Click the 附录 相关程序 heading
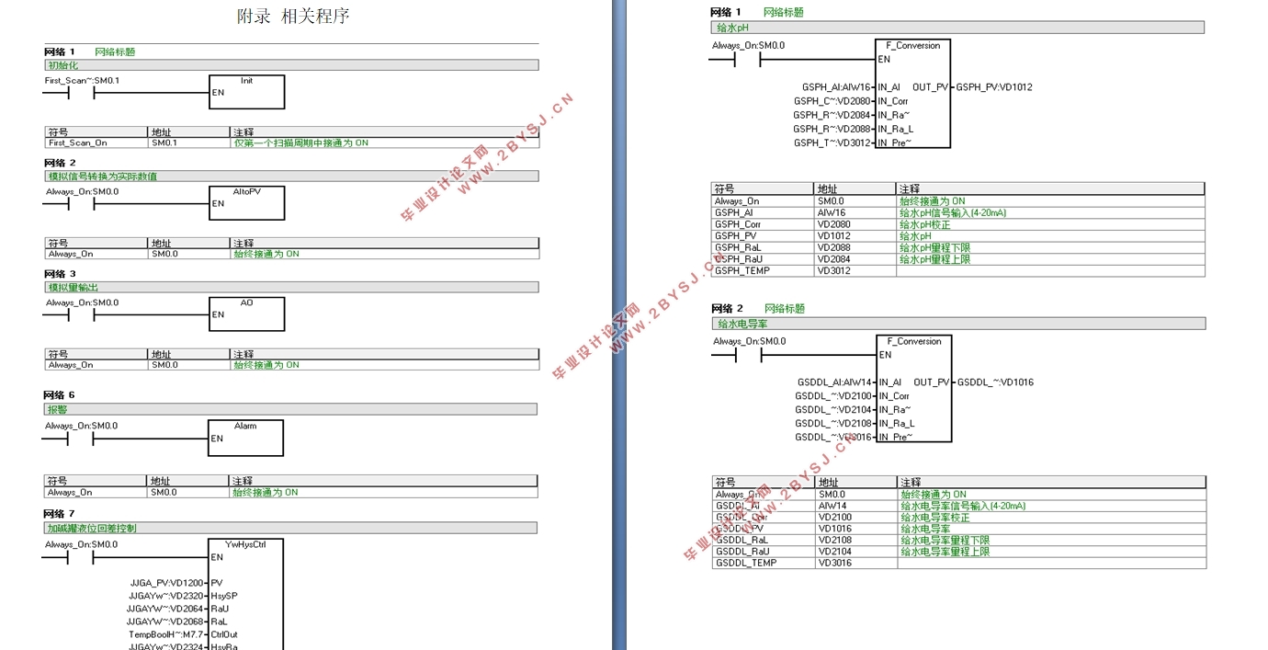The height and width of the screenshot is (650, 1268). tap(293, 17)
